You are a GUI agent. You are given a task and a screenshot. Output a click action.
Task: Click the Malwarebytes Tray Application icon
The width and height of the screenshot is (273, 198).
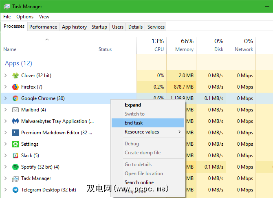coord(15,121)
